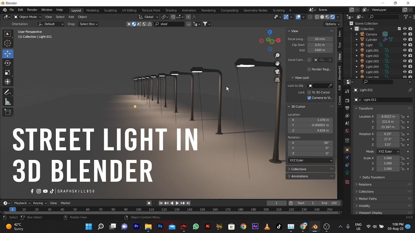415x233 pixels.
Task: Switch to the Geometry Nodes workspace
Action: (255, 10)
